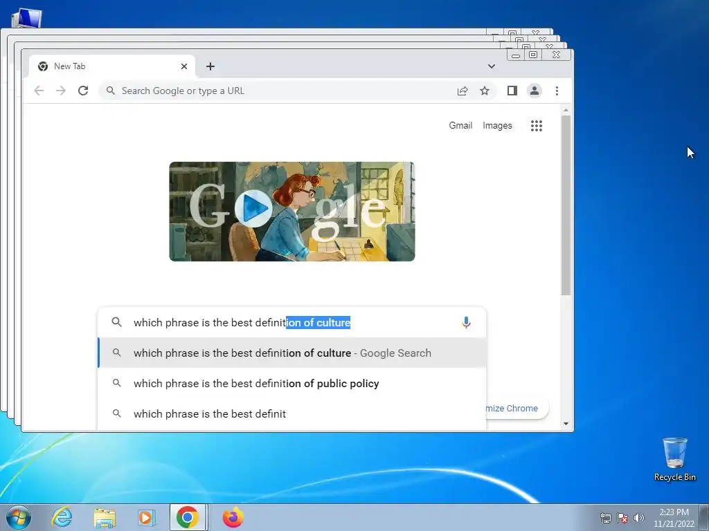Open the Chrome three-dot menu
This screenshot has height=531, width=709.
point(557,91)
